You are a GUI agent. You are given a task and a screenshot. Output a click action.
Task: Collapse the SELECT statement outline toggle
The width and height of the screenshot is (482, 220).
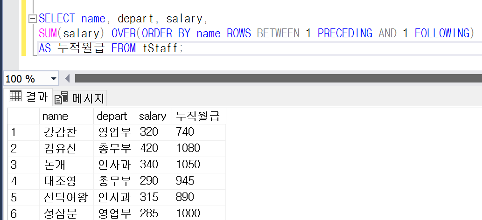[32, 19]
